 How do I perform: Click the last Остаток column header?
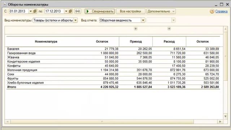point(202,42)
